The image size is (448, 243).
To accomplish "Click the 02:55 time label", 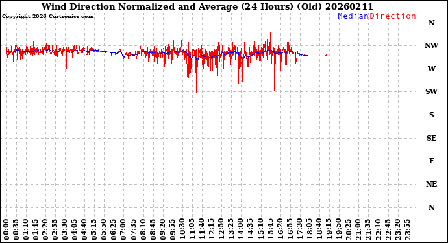I will coord(55,230).
